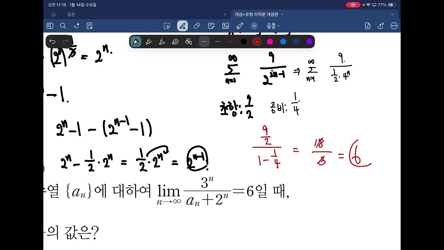Pick the purple pen color

click(309, 42)
